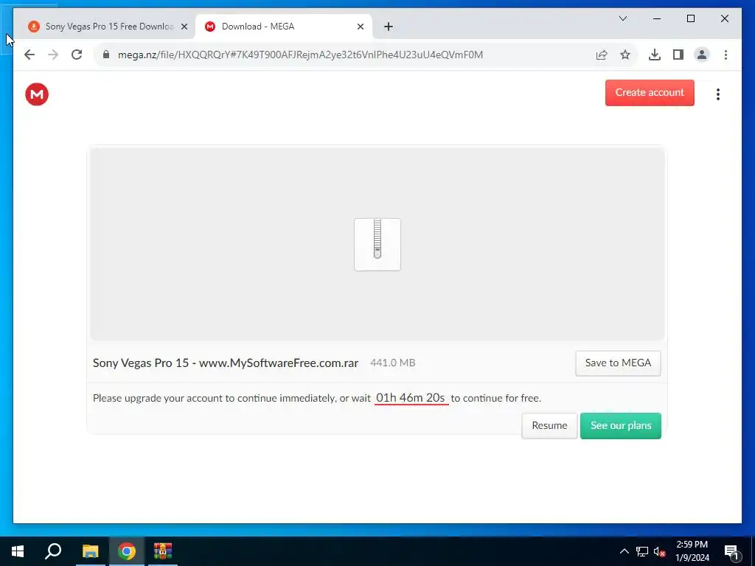
Task: Open Windows taskbar search
Action: coord(53,551)
